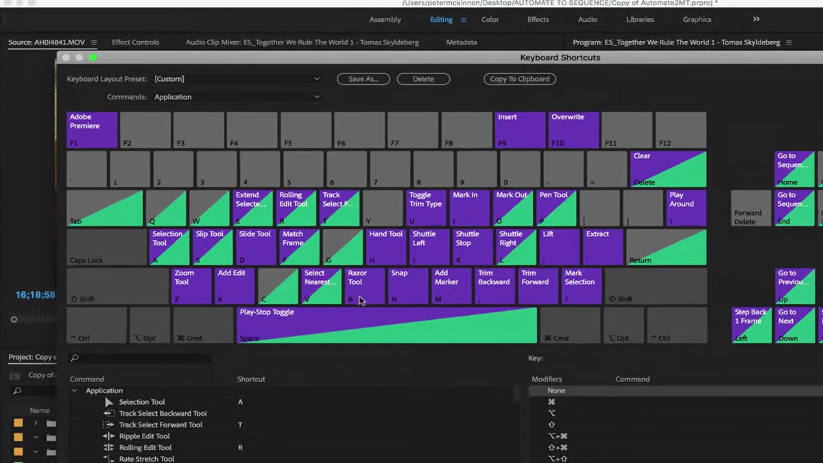Viewport: 823px width, 463px height.
Task: Click the Slip Tool key S
Action: 212,247
